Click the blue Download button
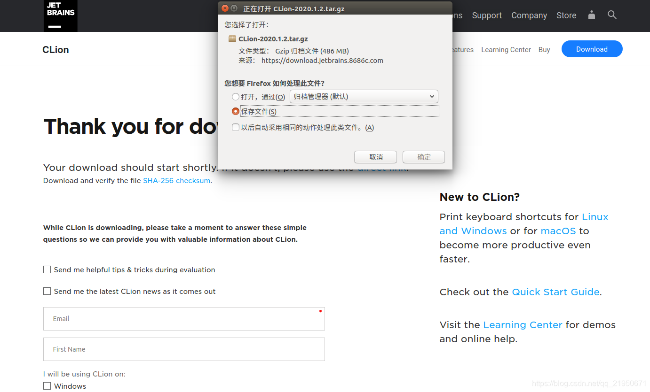The width and height of the screenshot is (650, 392). (x=592, y=49)
